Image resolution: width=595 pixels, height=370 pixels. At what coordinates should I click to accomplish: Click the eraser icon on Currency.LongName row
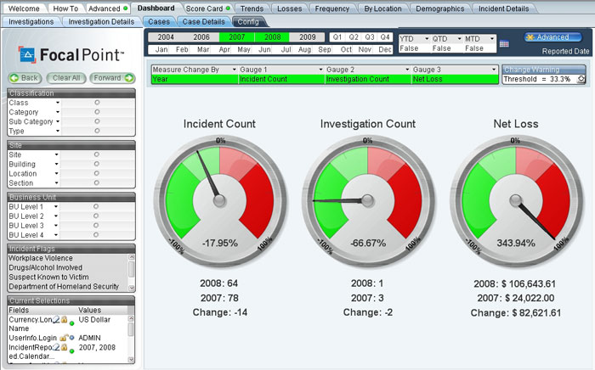pyautogui.click(x=55, y=320)
